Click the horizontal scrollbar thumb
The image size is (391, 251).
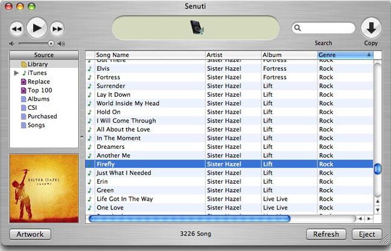(x=189, y=219)
